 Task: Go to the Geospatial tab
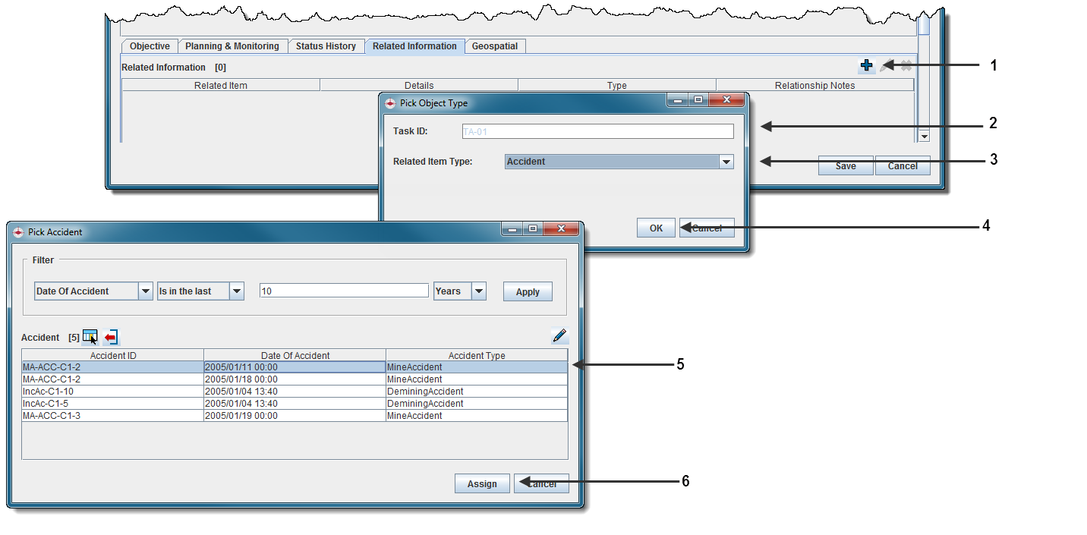[494, 46]
